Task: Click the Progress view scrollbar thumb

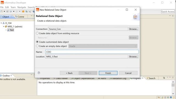Action: [x=173, y=85]
